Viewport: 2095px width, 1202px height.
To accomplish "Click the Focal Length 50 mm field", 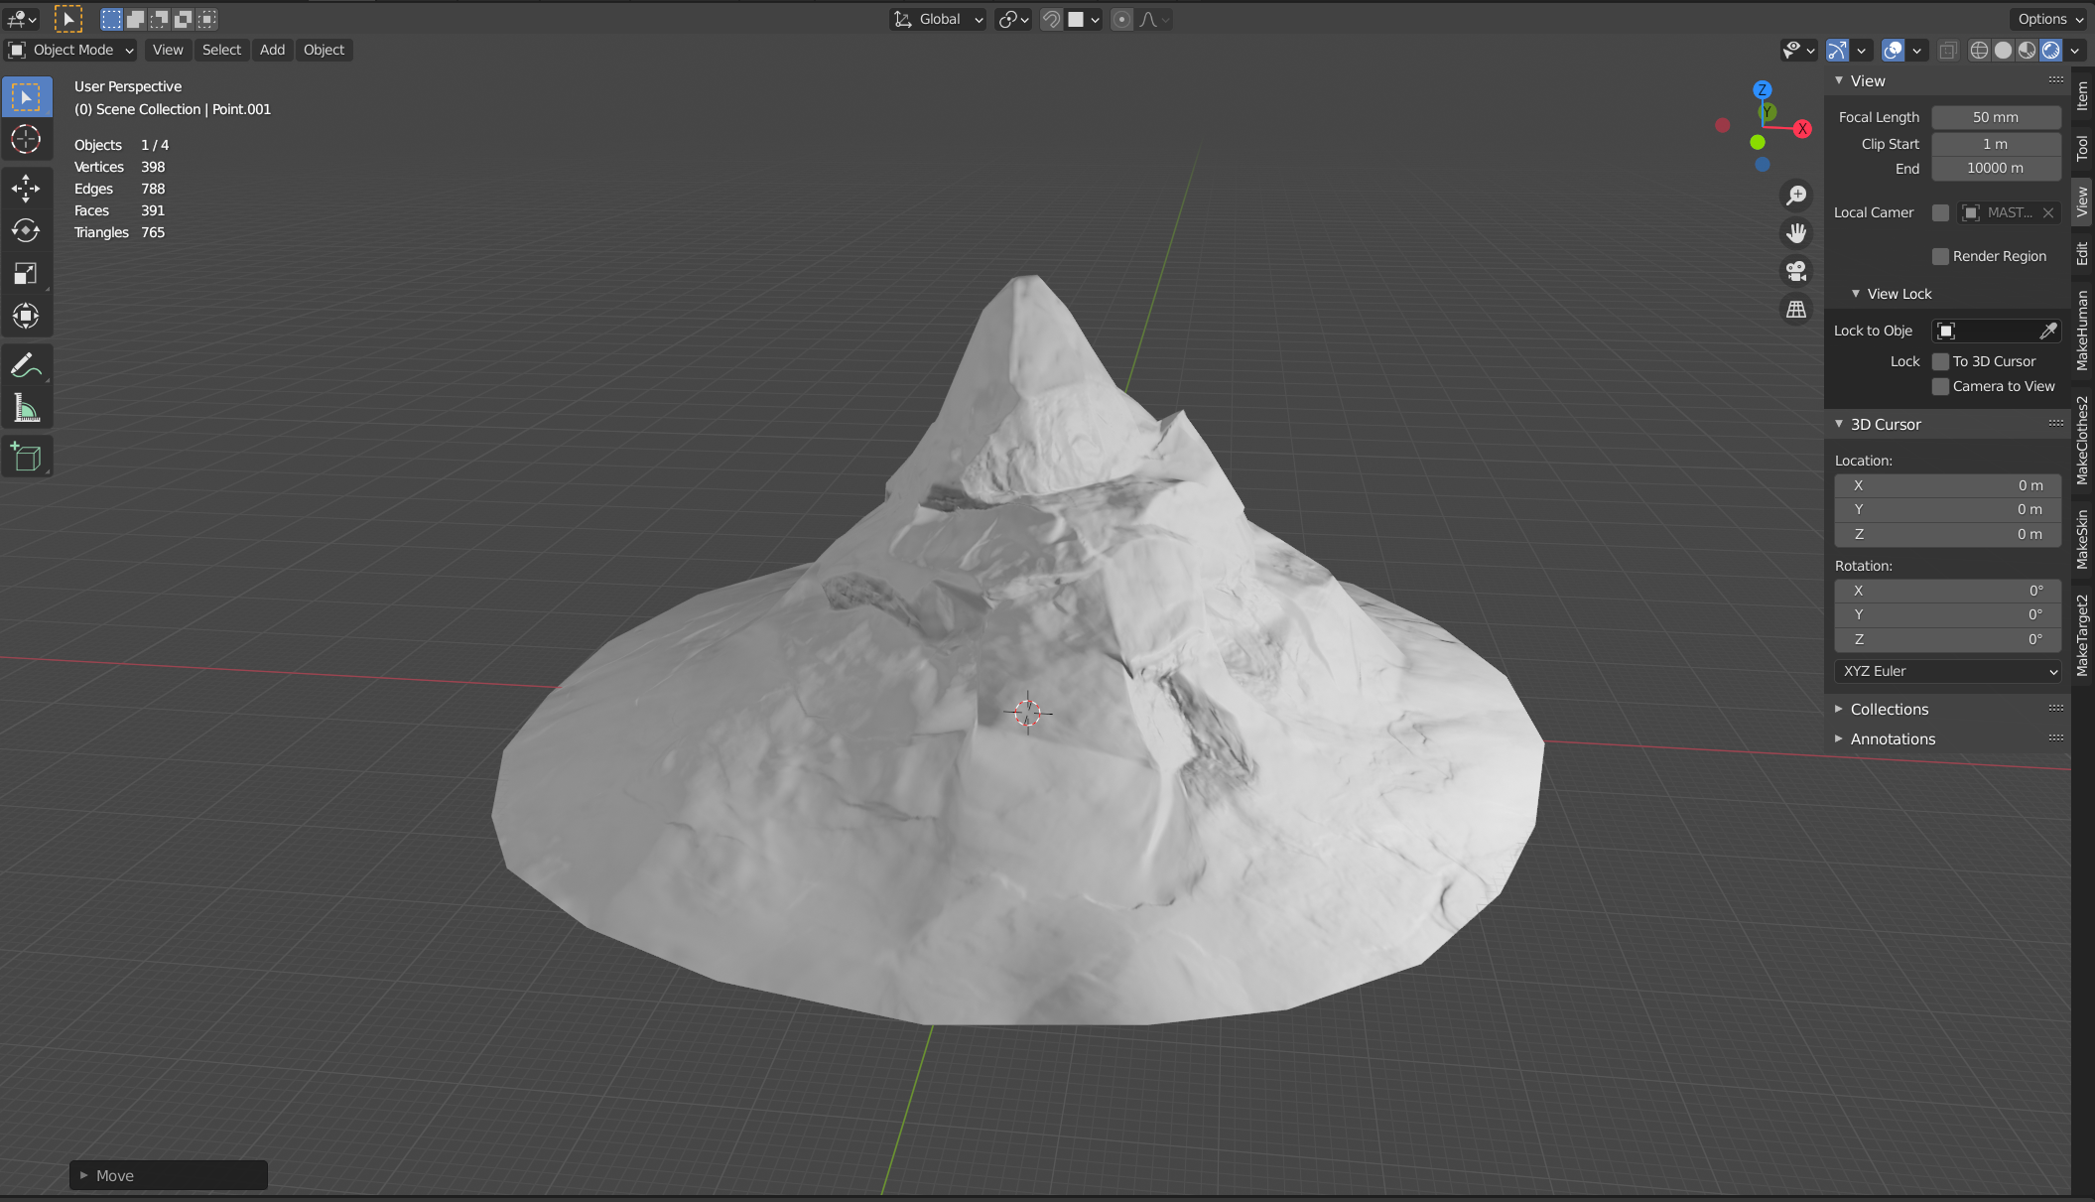I will 1995,117.
